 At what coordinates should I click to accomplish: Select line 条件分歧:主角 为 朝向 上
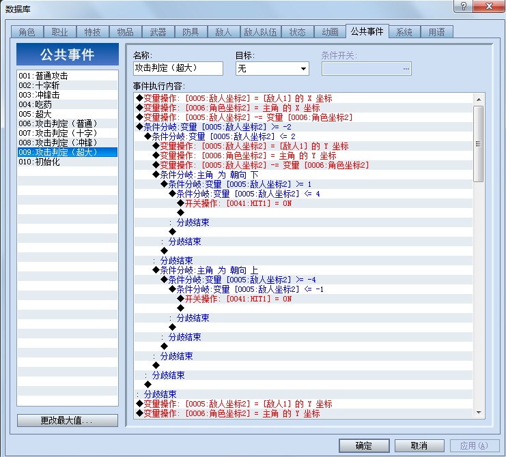click(303, 270)
